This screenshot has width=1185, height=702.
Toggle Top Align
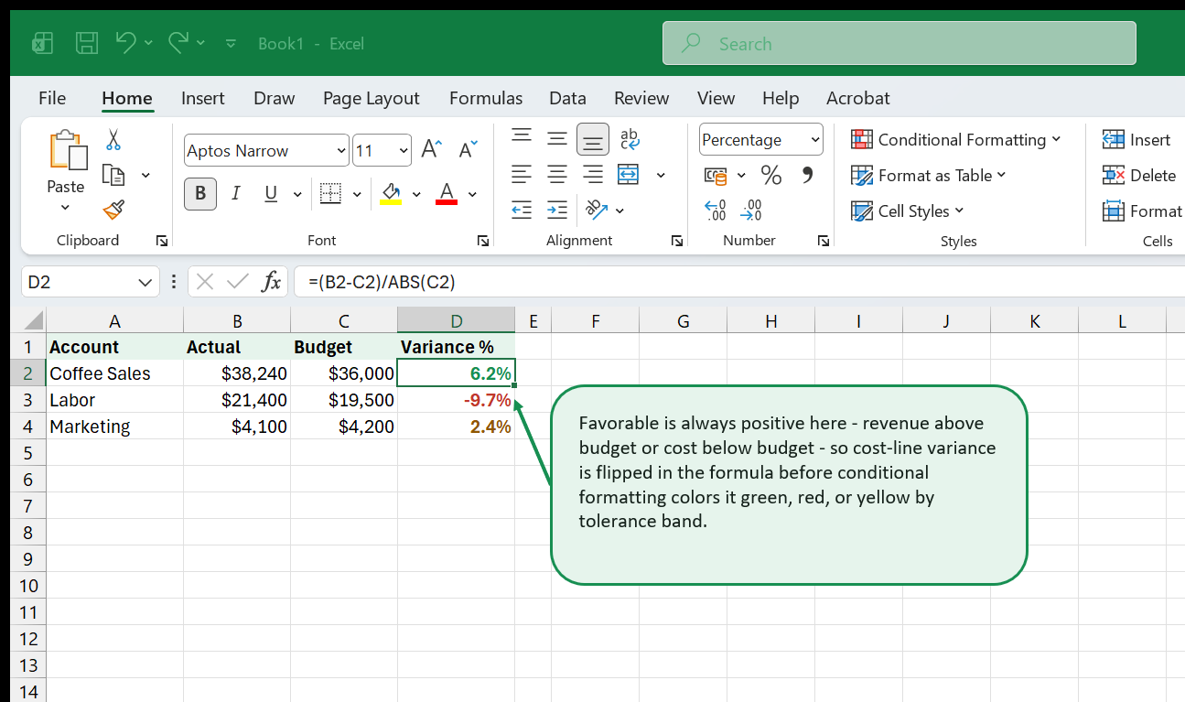(522, 138)
